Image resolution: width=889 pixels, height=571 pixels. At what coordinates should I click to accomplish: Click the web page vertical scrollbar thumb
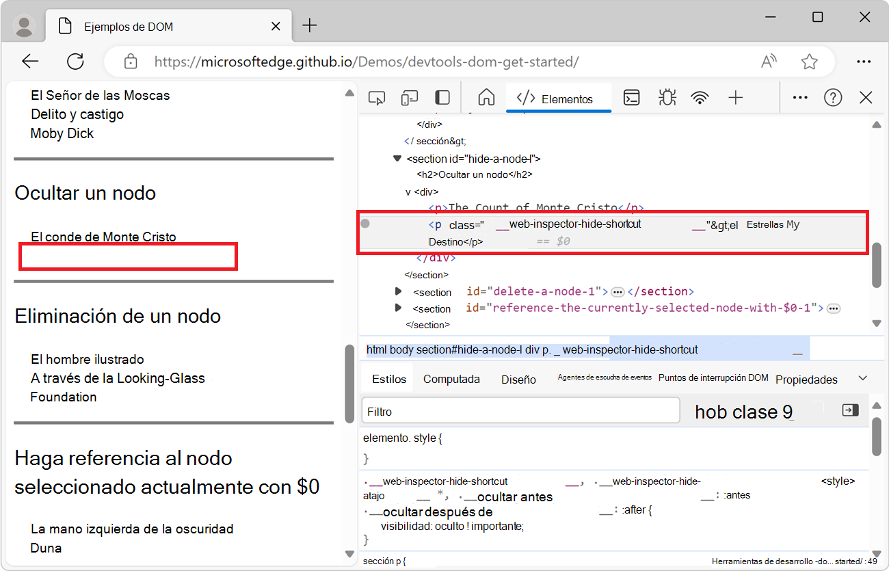pyautogui.click(x=349, y=383)
